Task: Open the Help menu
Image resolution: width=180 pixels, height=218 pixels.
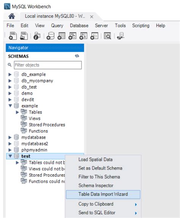Action: pyautogui.click(x=161, y=26)
